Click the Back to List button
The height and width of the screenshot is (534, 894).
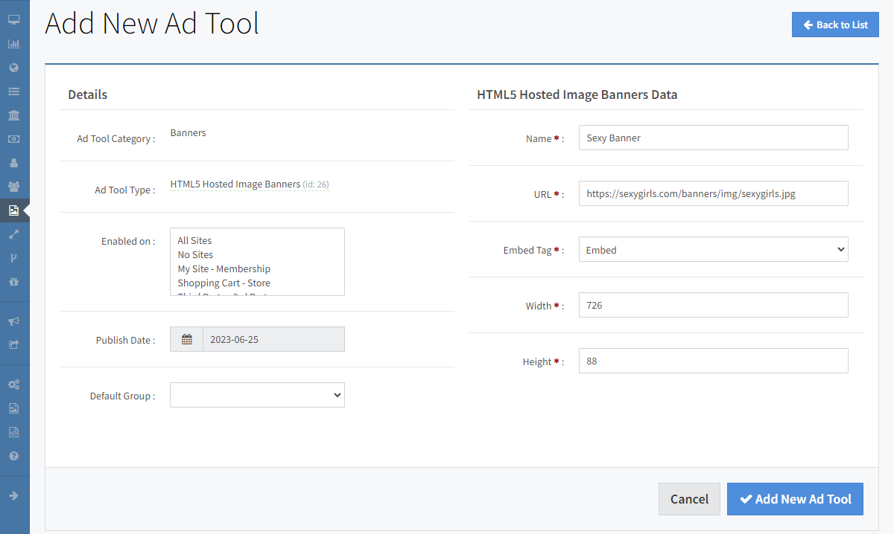835,25
